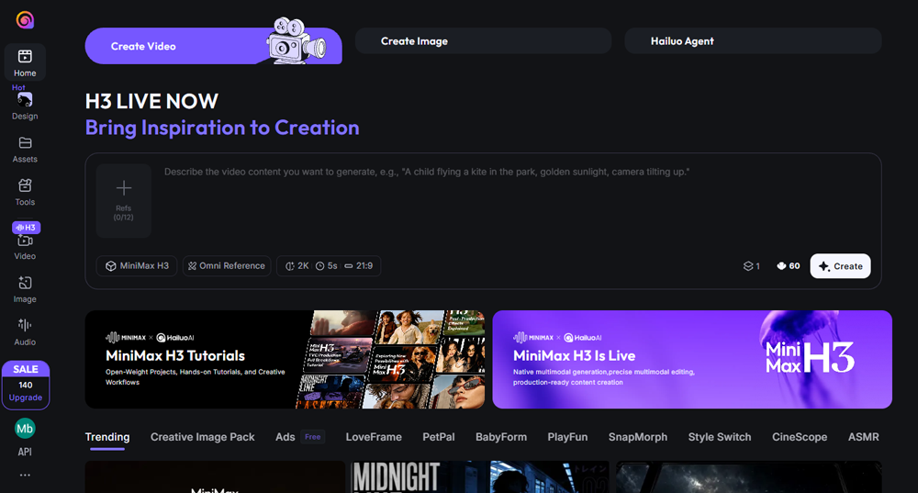Viewport: 918px width, 493px height.
Task: Open Home in the sidebar
Action: [x=25, y=62]
